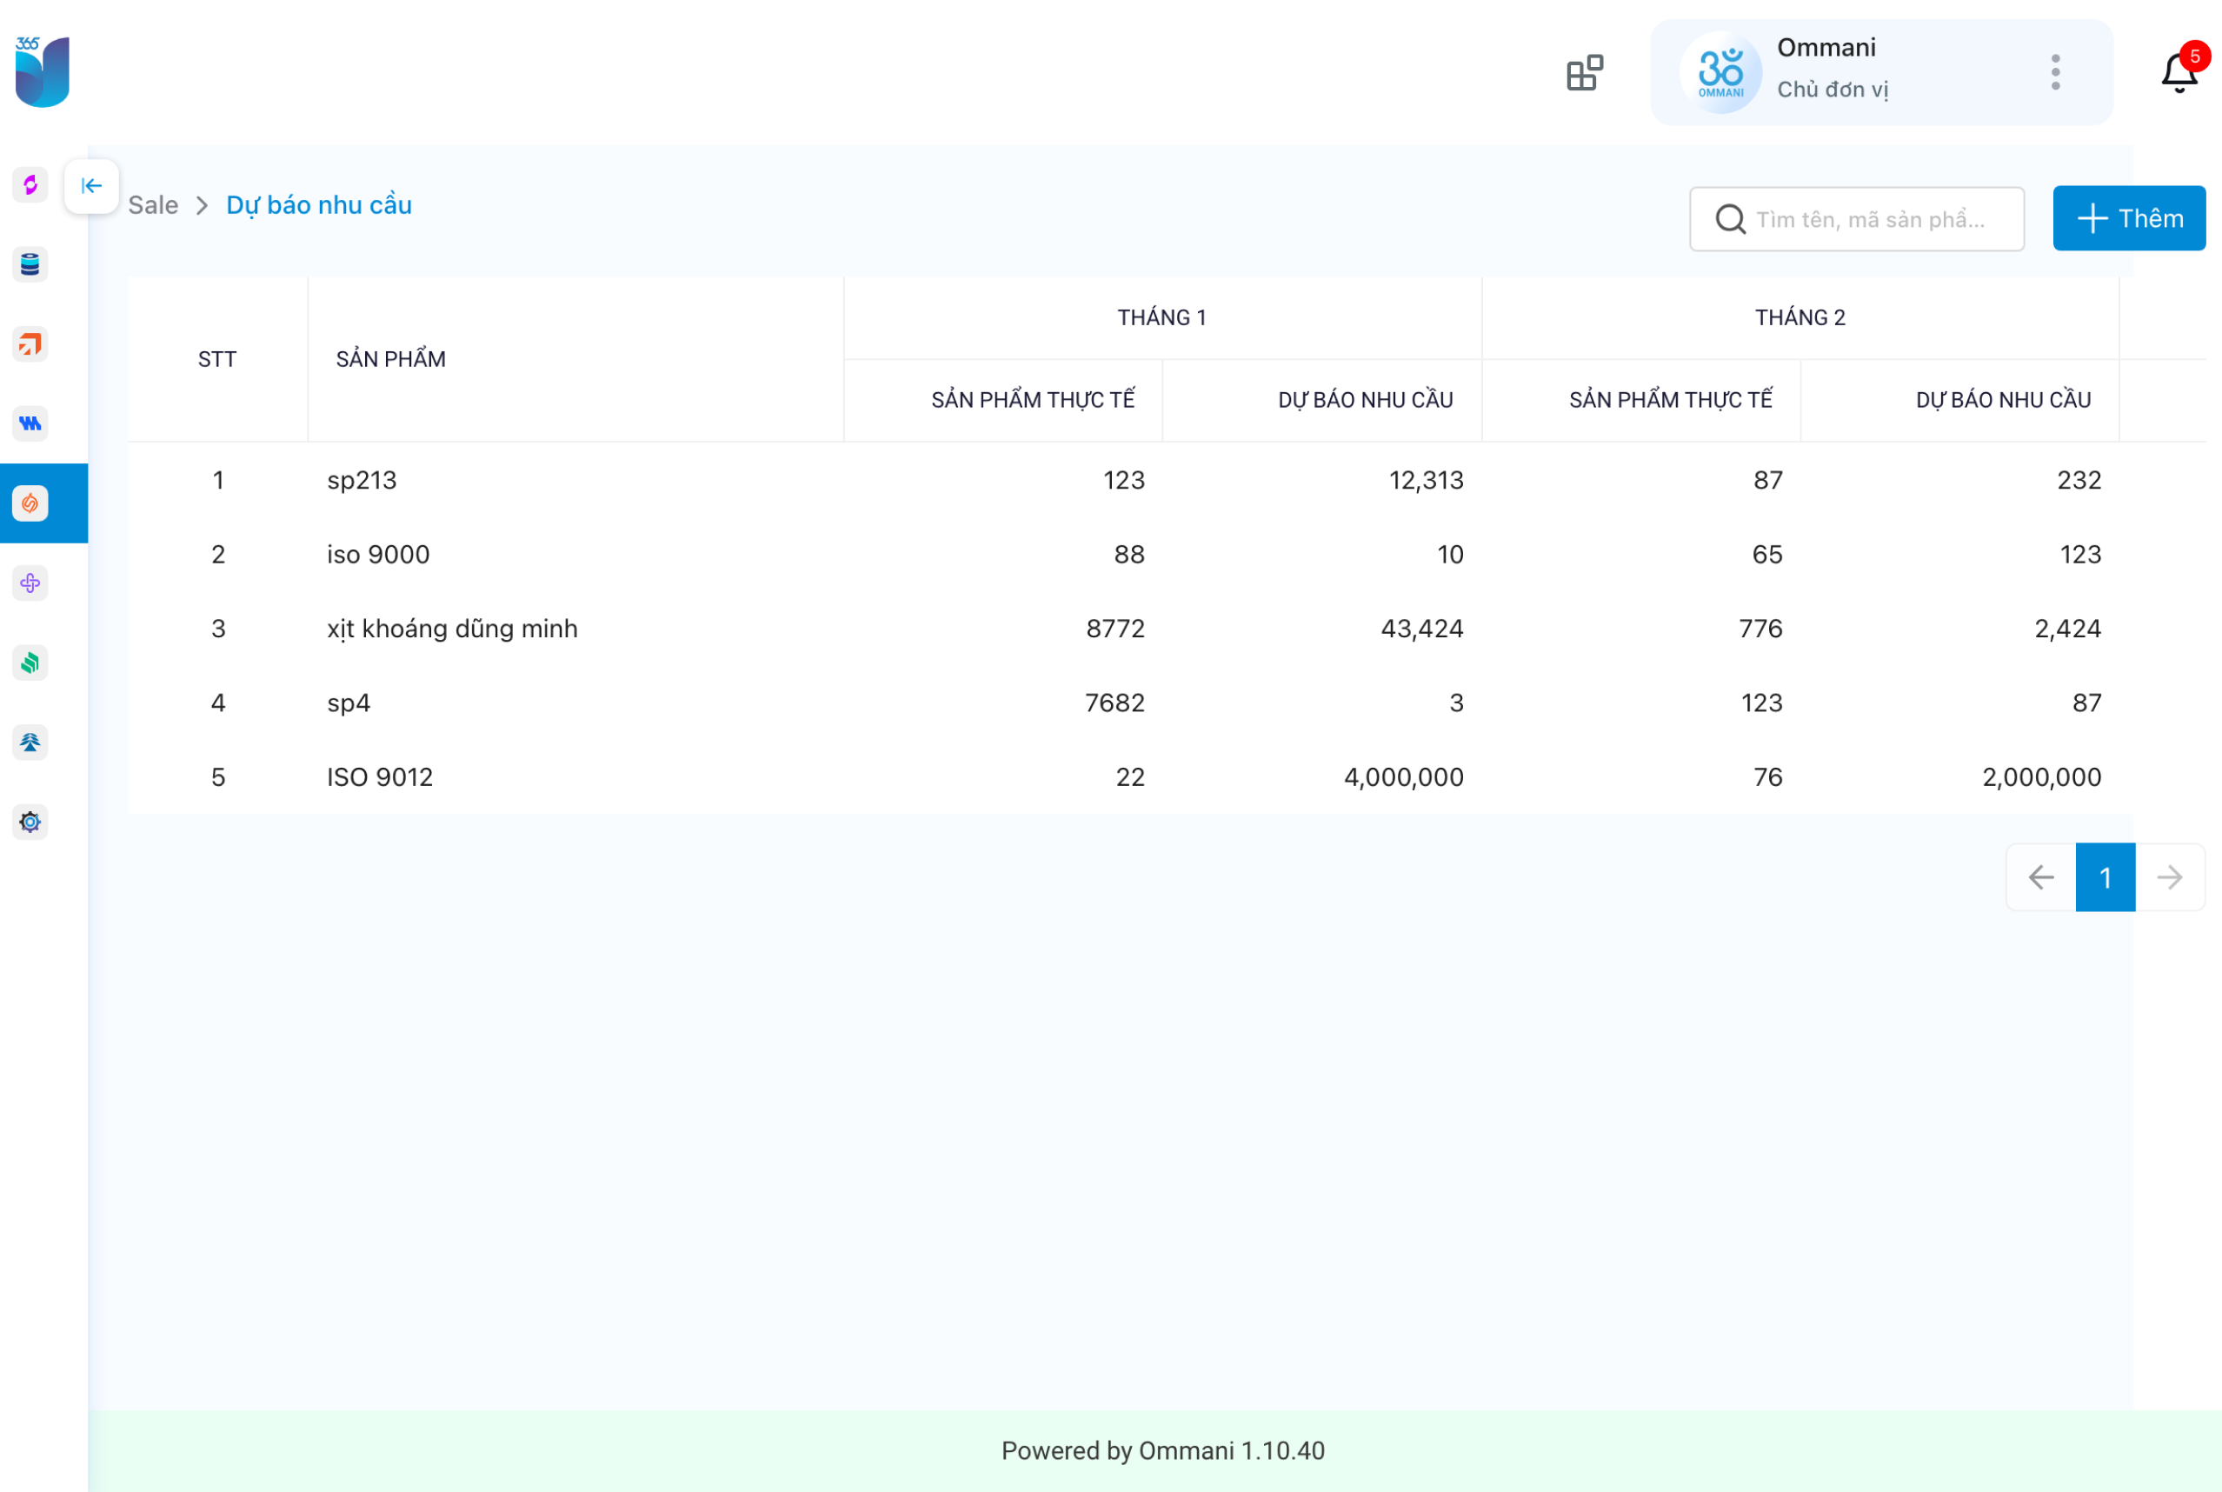Open the blue zigzag sidebar module

(30, 423)
